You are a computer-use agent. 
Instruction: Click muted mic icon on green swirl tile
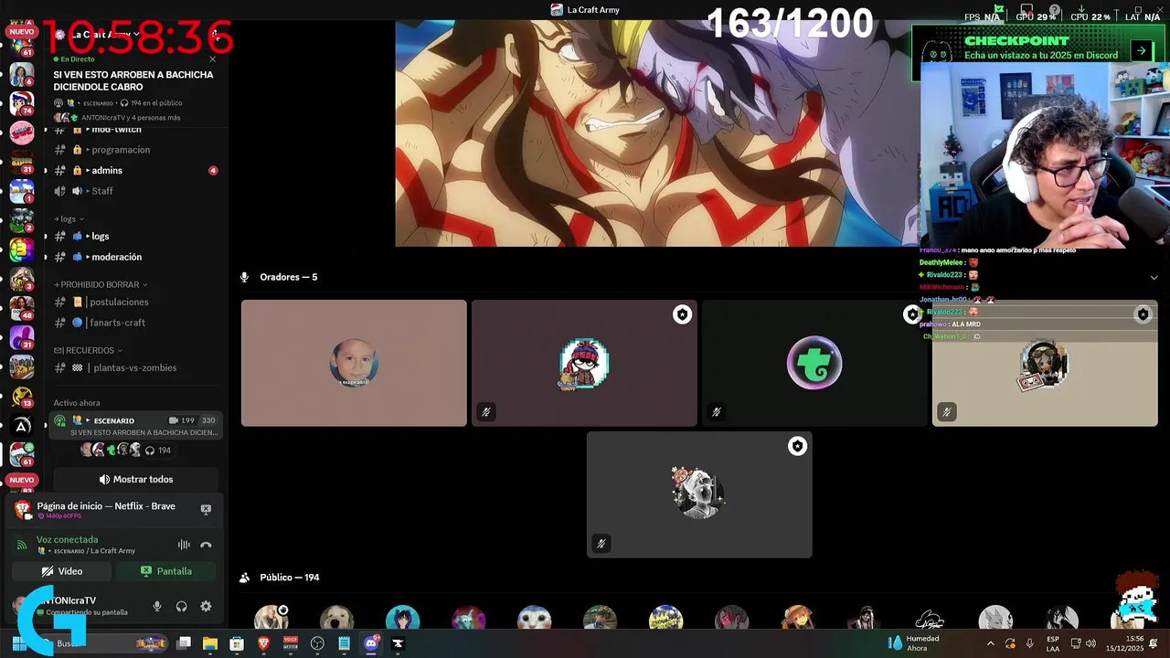click(717, 412)
